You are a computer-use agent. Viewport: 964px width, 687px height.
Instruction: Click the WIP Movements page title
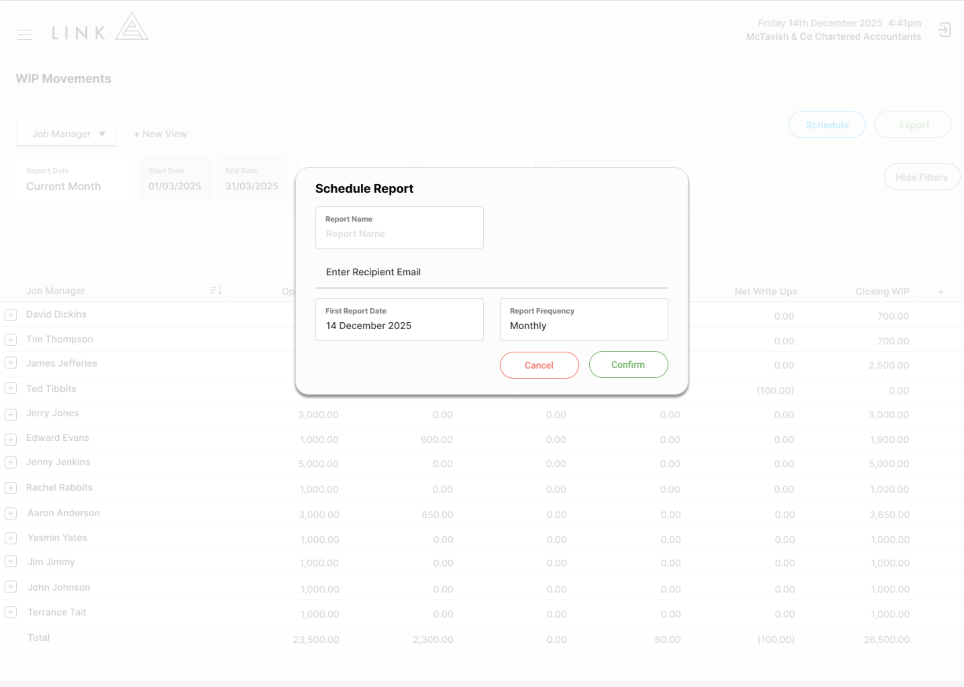(x=63, y=78)
